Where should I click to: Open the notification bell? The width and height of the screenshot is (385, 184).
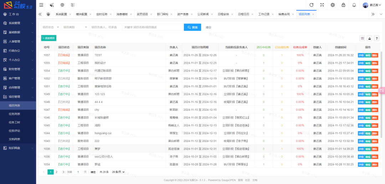coord(354,5)
